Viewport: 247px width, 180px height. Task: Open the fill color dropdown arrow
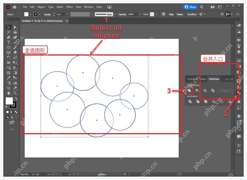pos(30,14)
